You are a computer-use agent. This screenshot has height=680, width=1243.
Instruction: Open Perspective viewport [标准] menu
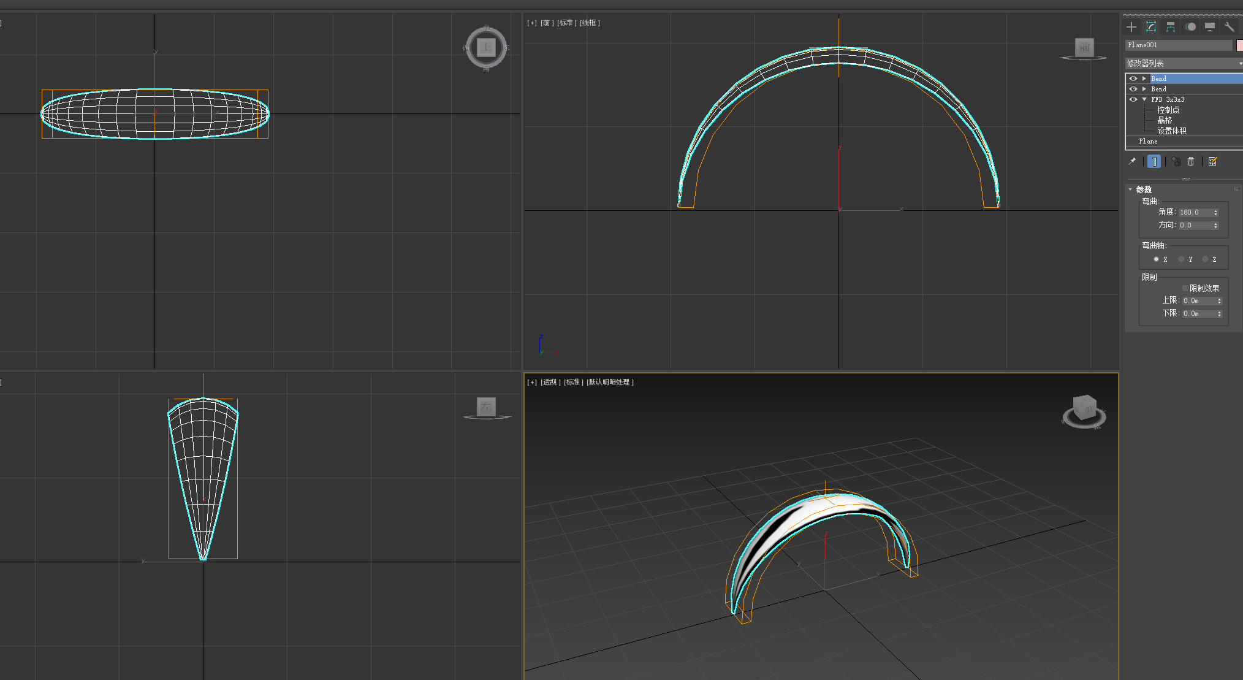(x=574, y=382)
